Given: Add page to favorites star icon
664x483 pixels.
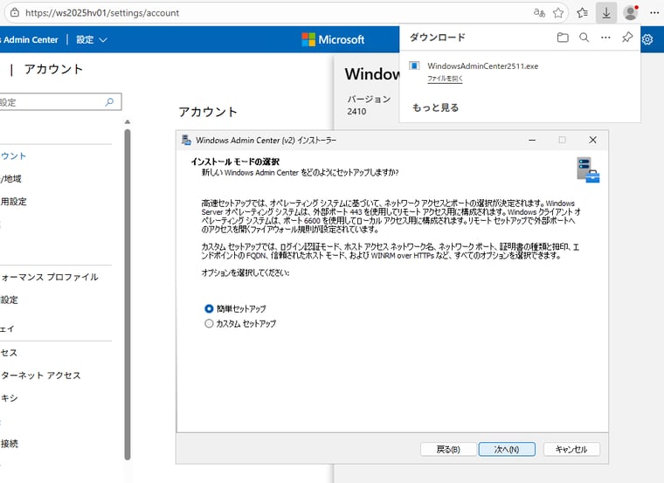Looking at the screenshot, I should 558,13.
